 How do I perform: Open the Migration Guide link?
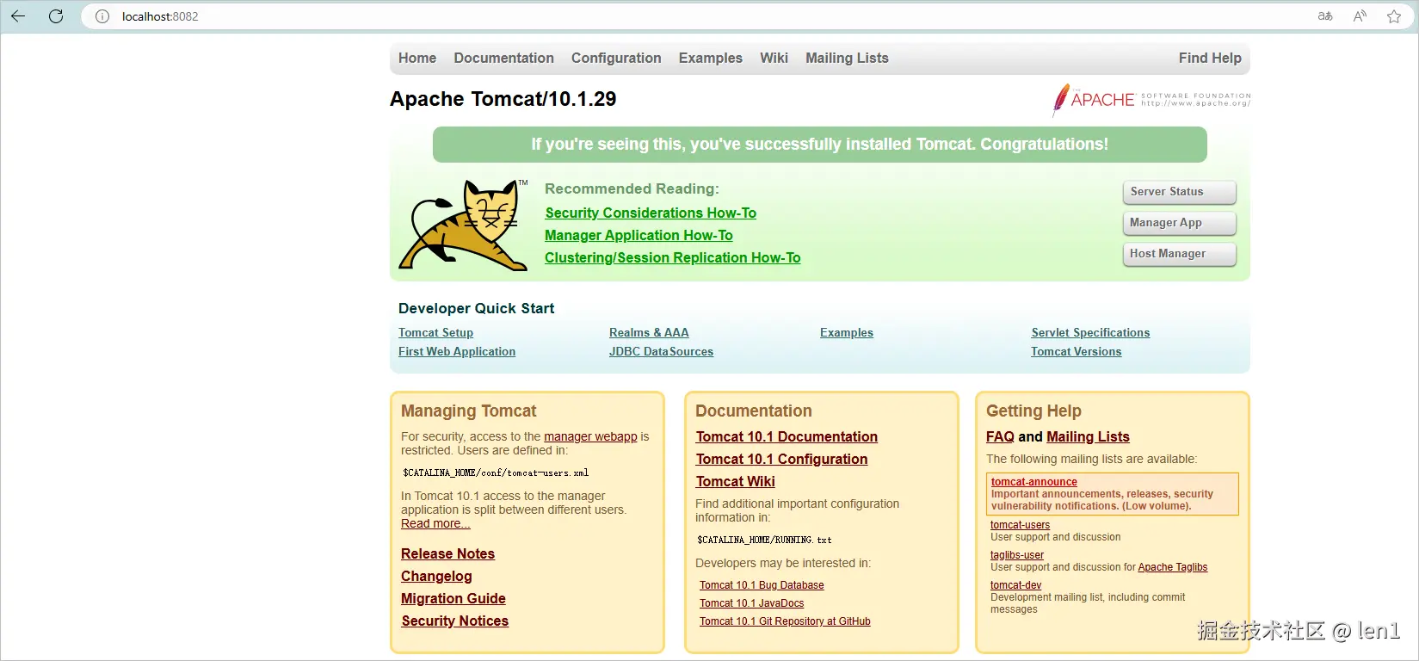coord(453,598)
